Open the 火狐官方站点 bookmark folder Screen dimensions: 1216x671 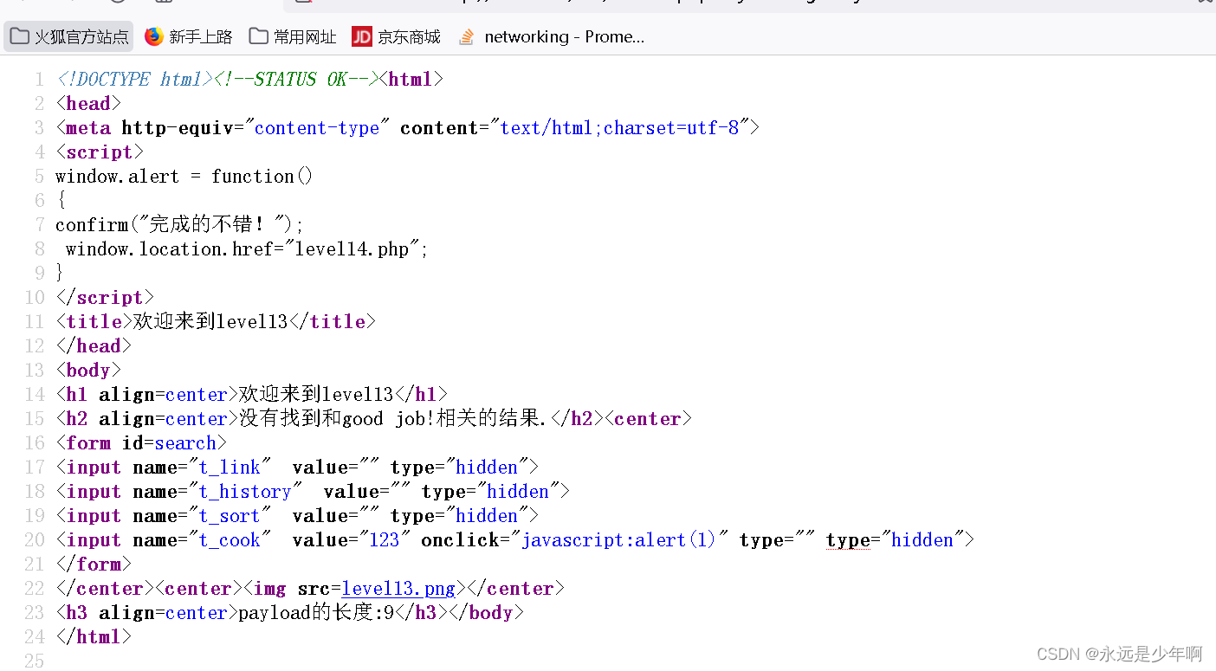pos(69,36)
